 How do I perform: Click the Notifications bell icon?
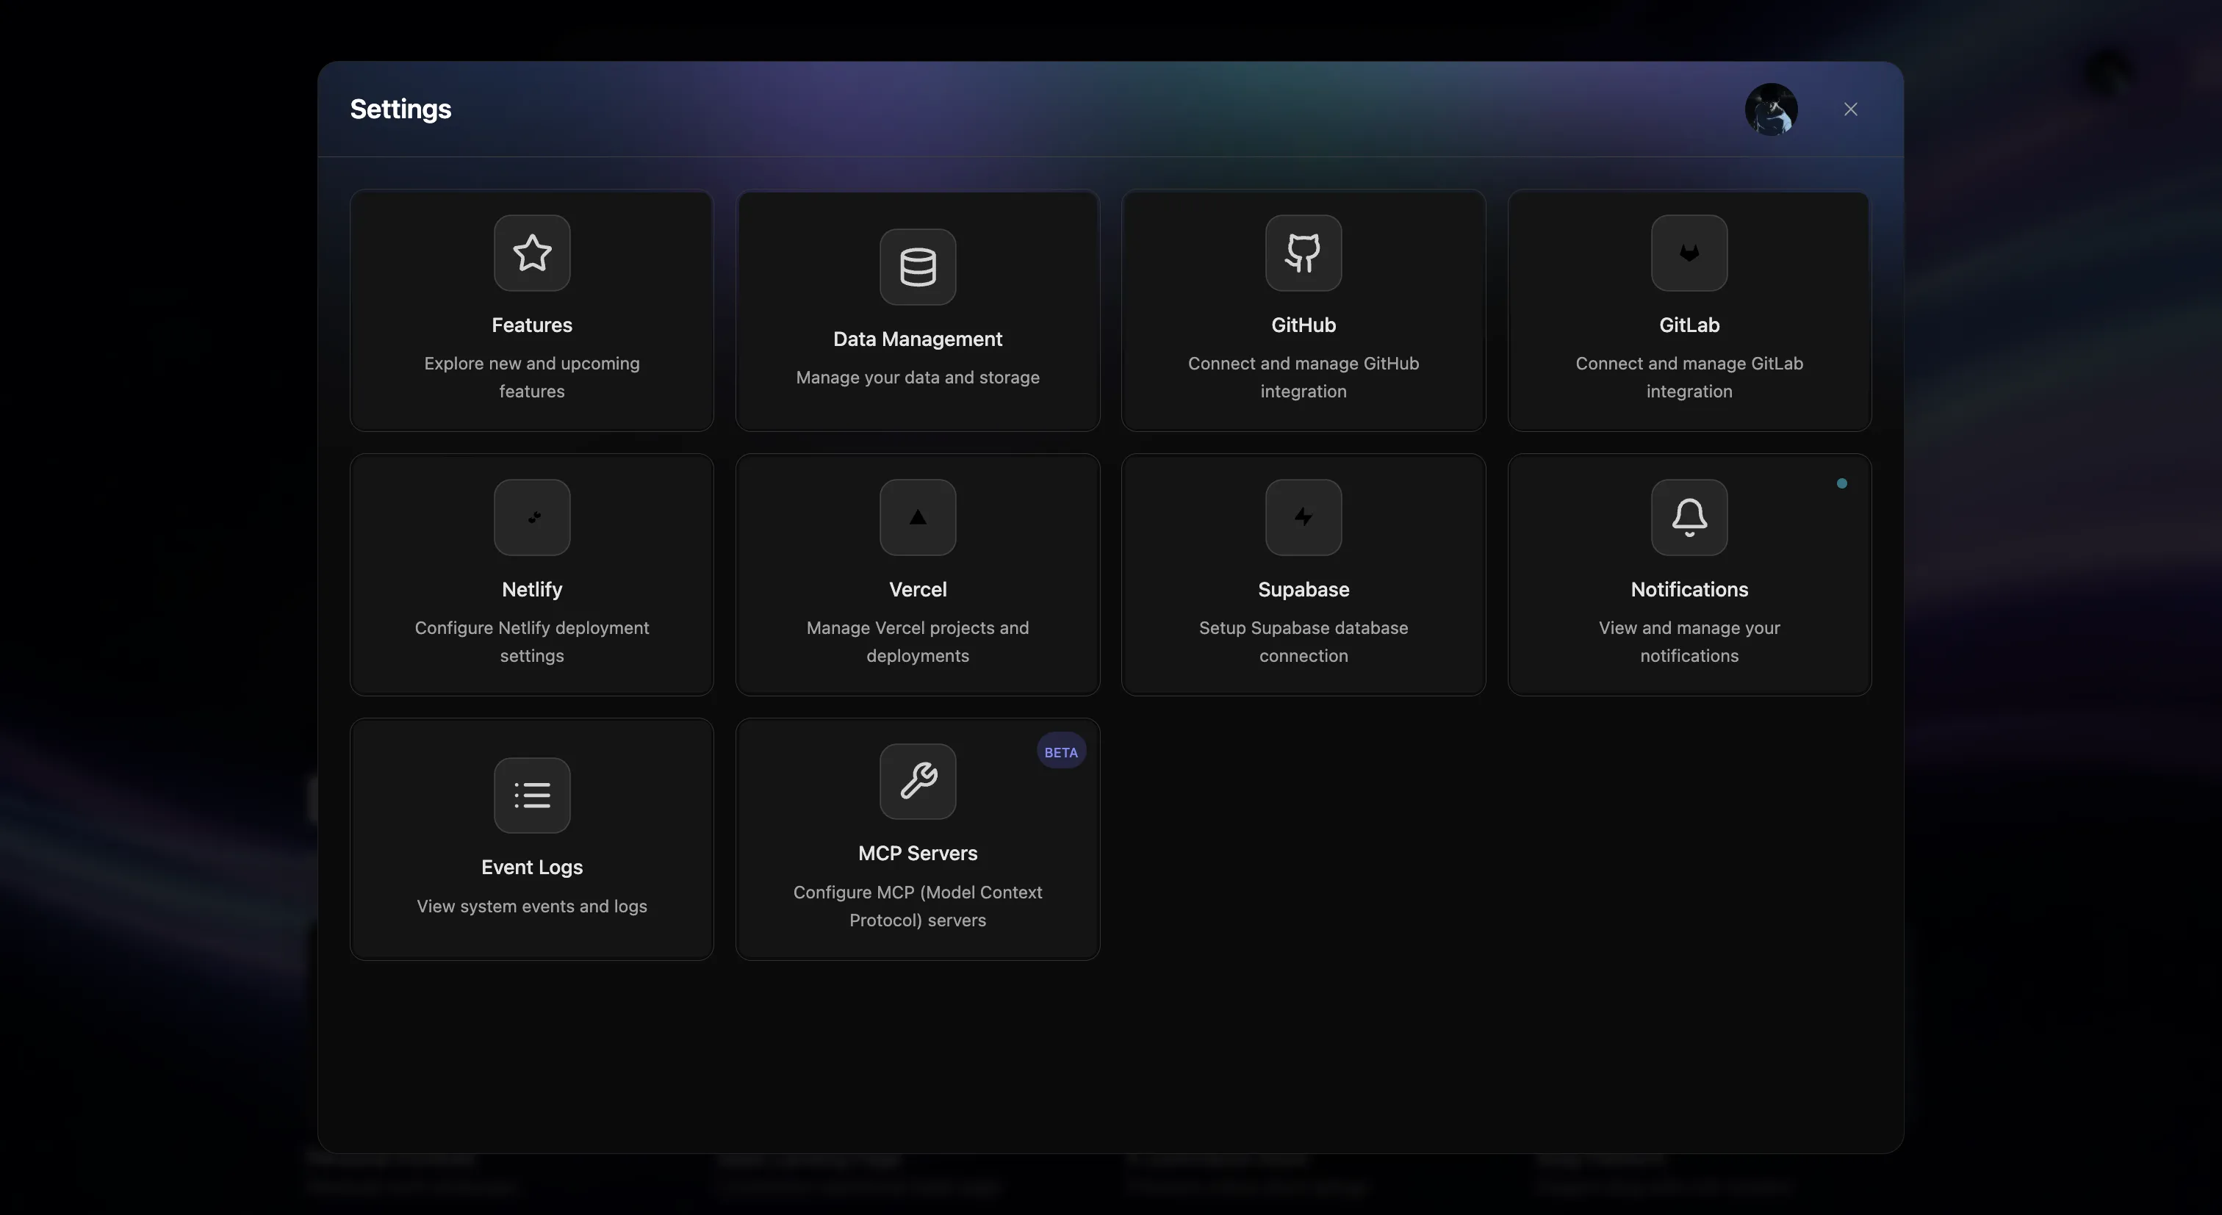pyautogui.click(x=1689, y=517)
